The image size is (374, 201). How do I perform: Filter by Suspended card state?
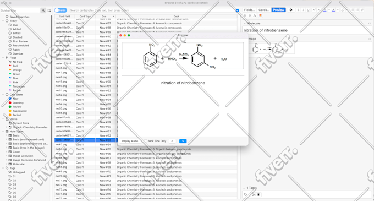pyautogui.click(x=20, y=111)
